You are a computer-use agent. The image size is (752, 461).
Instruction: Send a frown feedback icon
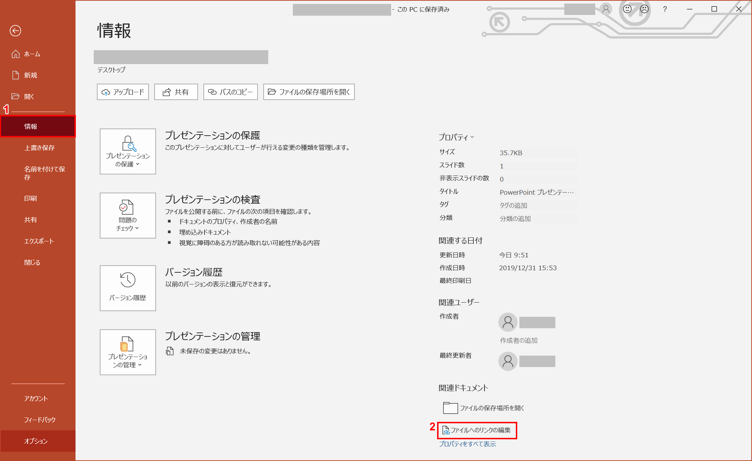(x=644, y=9)
